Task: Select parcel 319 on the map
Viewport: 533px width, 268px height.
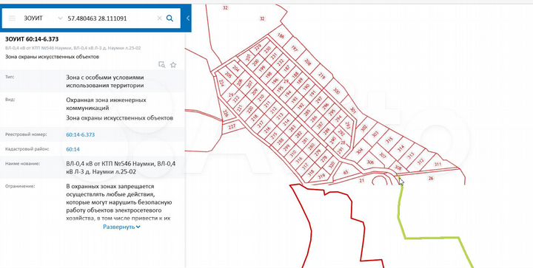Action: 321,176
